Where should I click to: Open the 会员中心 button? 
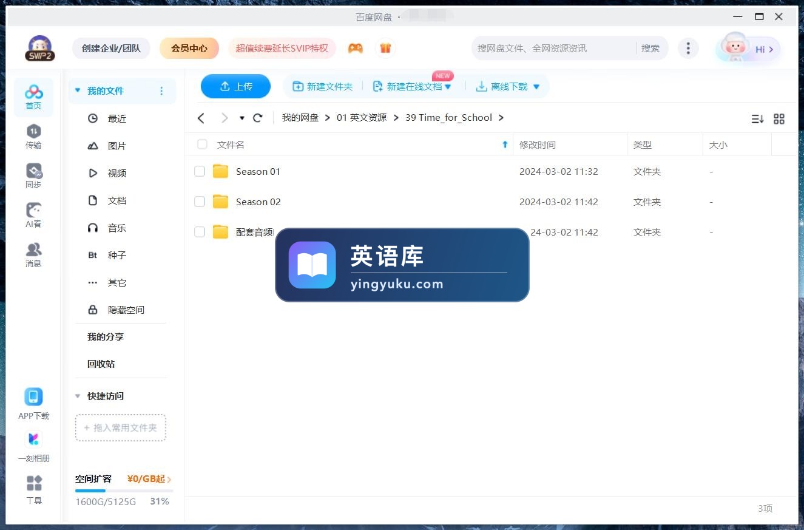point(189,48)
